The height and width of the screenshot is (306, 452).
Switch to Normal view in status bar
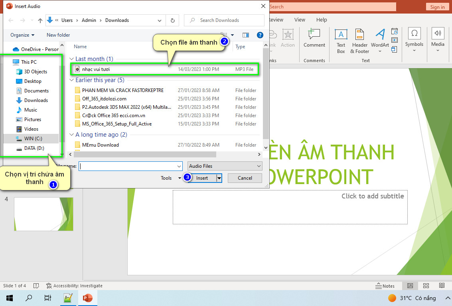(x=410, y=286)
